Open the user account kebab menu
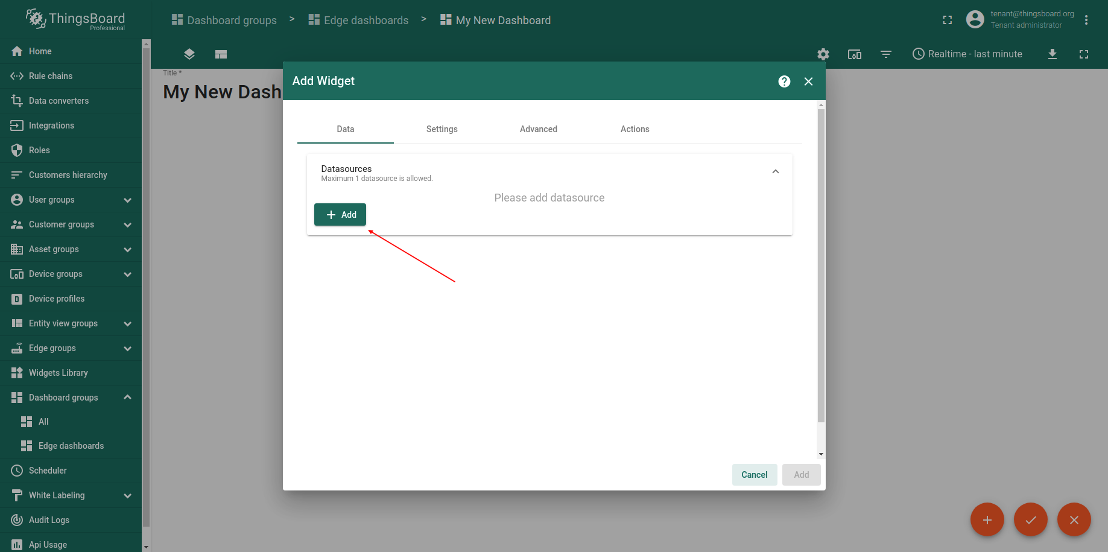 1086,20
